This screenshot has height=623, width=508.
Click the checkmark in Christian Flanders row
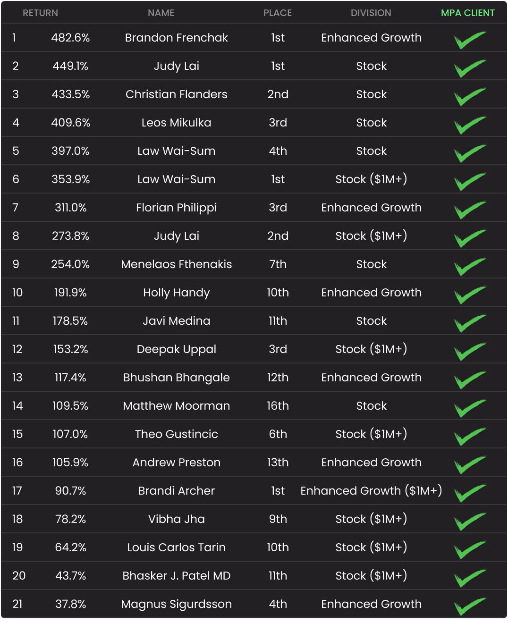[x=469, y=97]
